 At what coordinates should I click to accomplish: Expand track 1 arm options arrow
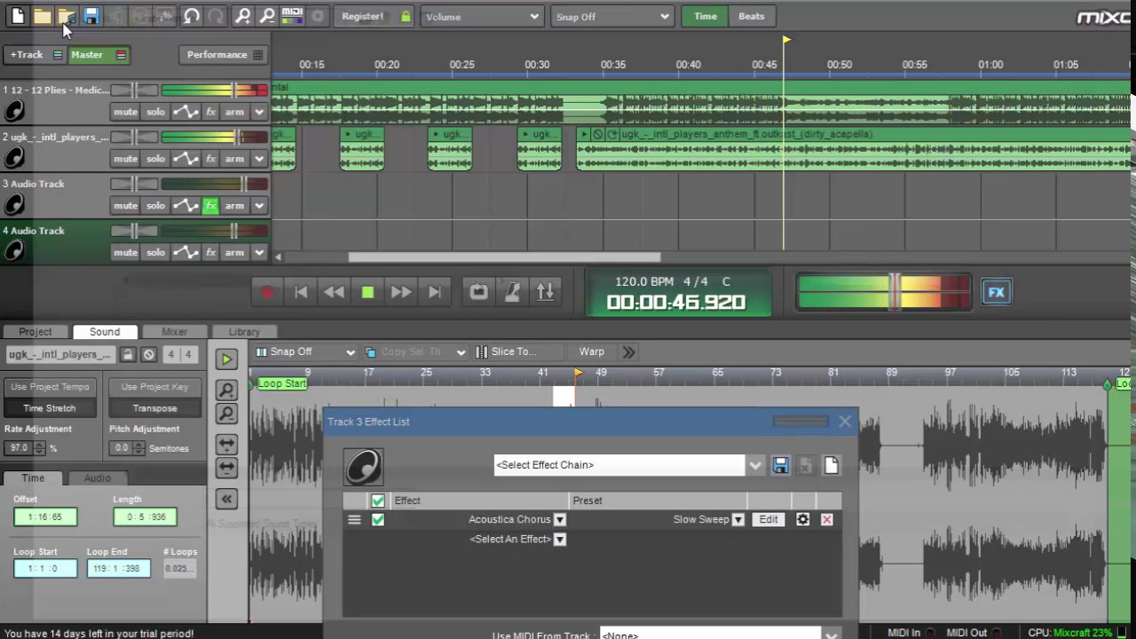click(259, 112)
